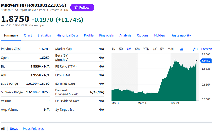Screen dimensions: 220x137
Task: Click the 1.8750 price label on chart
Action: [x=206, y=61]
